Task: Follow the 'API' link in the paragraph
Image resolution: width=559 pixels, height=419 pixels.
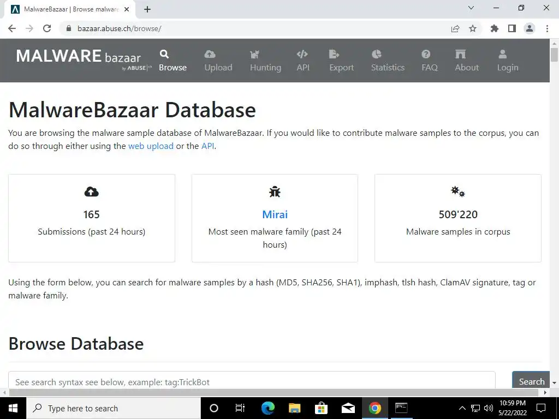Action: click(x=208, y=146)
